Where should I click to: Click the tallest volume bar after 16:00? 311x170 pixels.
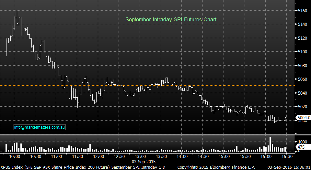[270, 144]
